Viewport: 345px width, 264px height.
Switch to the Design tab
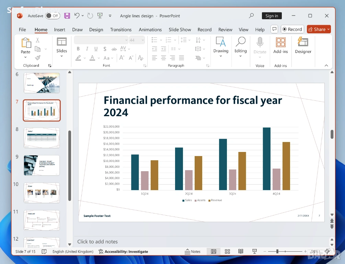pyautogui.click(x=96, y=30)
